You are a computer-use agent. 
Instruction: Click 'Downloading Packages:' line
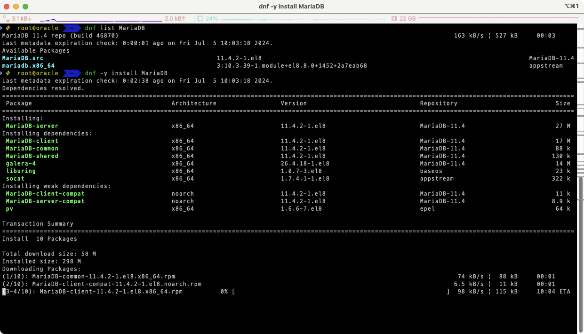pos(41,269)
